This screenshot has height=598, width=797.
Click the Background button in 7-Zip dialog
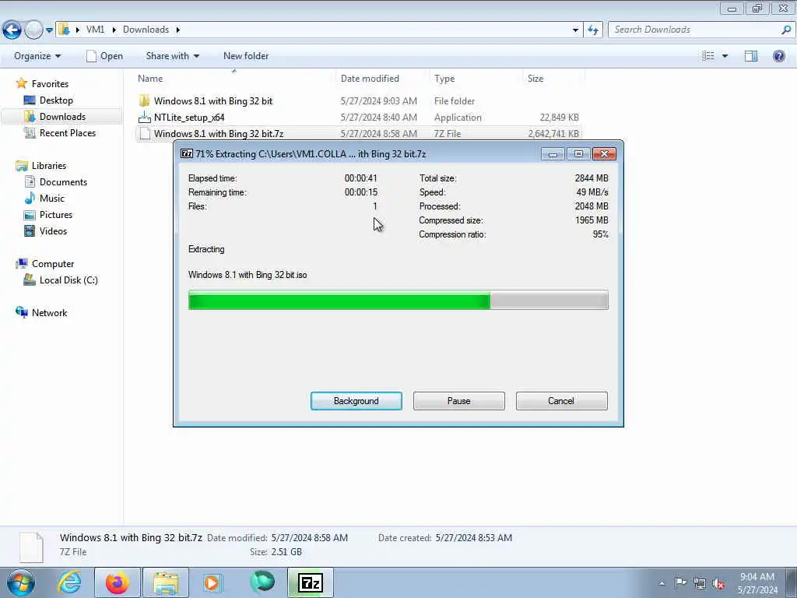(x=356, y=401)
